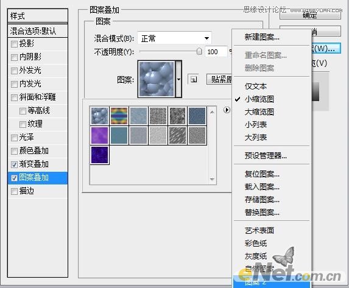The image size is (349, 288).
Task: Click the 贴紧原点 snap to origin button
Action: (x=219, y=79)
